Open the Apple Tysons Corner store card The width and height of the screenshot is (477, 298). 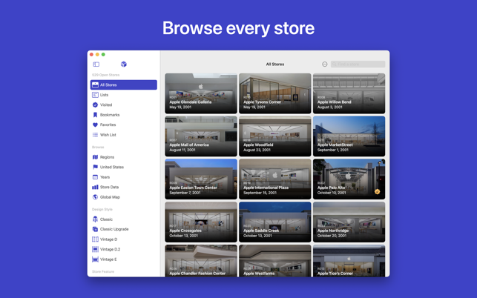click(x=275, y=93)
